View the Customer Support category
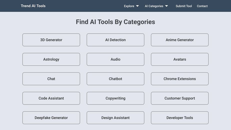 click(180, 98)
